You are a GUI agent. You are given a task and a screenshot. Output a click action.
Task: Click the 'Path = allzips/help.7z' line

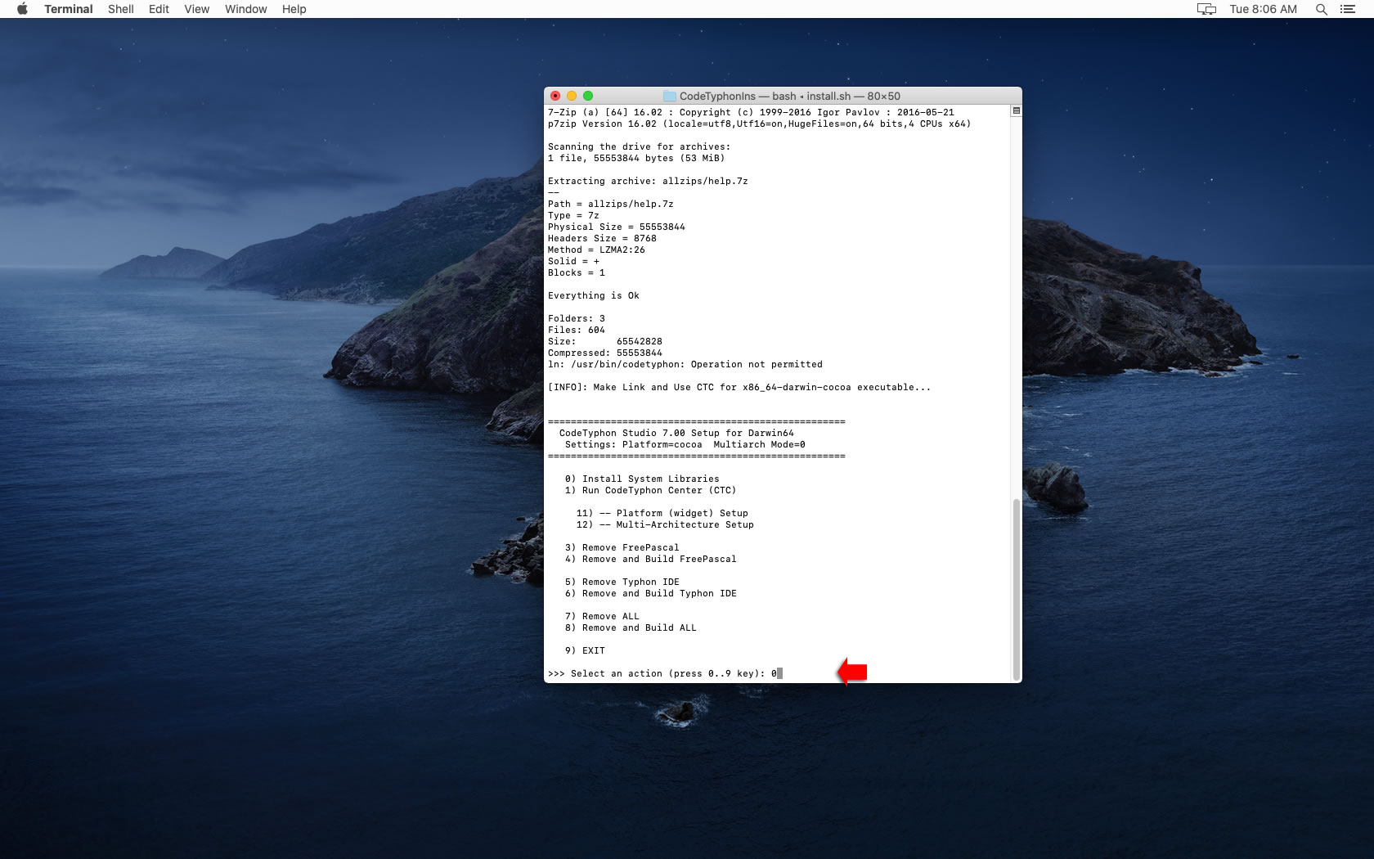point(611,204)
